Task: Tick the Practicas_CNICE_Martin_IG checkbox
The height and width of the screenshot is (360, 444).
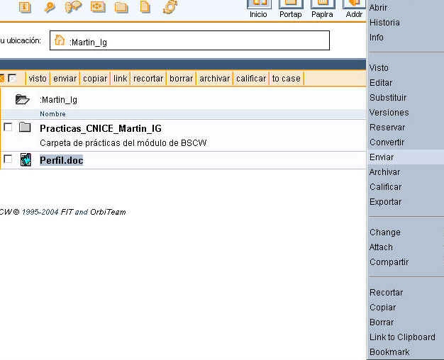Action: [8, 127]
